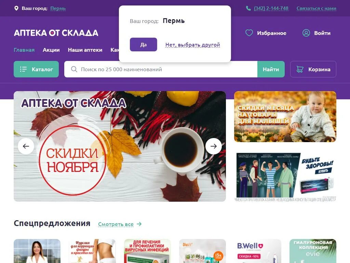Confirm the city with the Да button

[144, 45]
